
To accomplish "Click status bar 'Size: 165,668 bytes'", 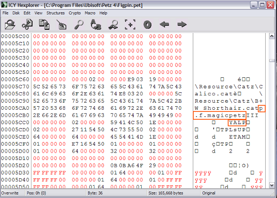I will (166, 193).
